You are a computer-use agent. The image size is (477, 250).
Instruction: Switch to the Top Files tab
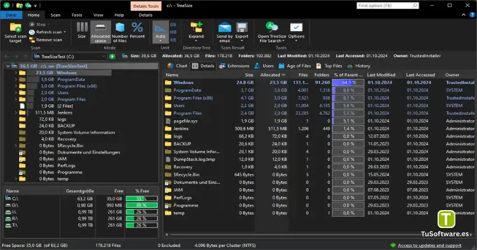pyautogui.click(x=329, y=66)
